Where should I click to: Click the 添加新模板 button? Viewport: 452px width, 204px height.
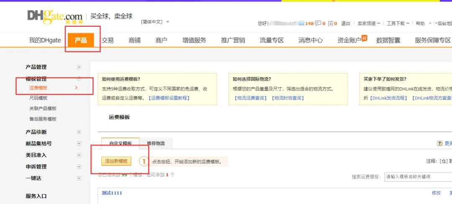tap(116, 161)
